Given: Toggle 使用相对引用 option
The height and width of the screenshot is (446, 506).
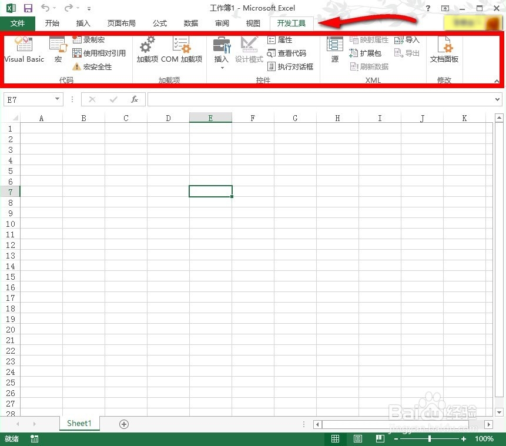Looking at the screenshot, I should [99, 53].
